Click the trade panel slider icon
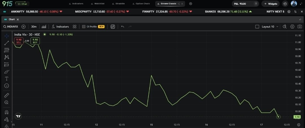The height and width of the screenshot is (128, 305). (x=113, y=26)
